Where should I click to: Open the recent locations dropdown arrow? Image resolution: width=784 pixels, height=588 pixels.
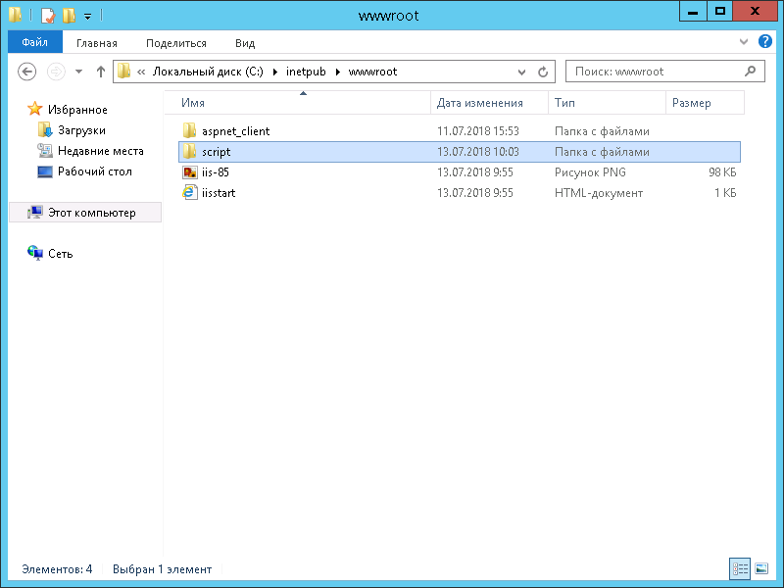[78, 72]
